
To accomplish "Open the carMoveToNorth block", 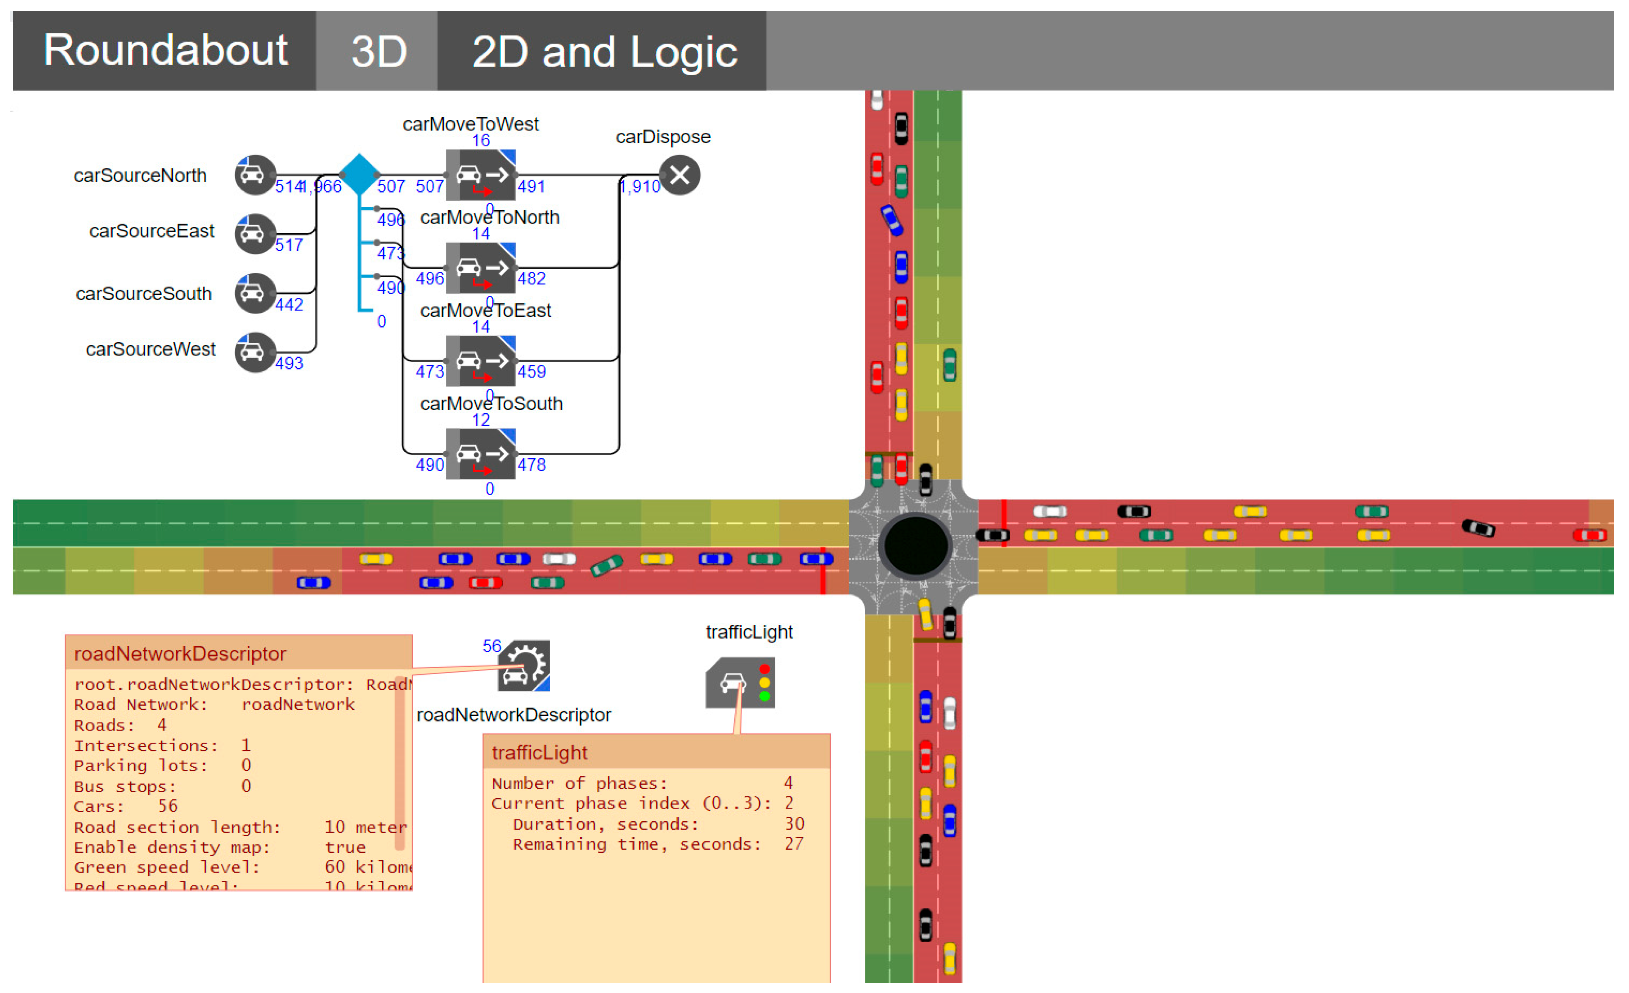I will (x=480, y=268).
